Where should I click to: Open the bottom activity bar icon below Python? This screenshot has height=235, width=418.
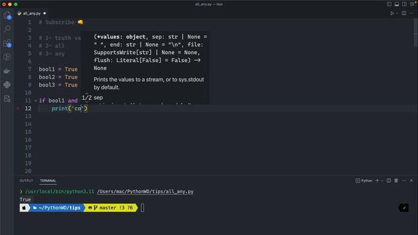[7, 99]
